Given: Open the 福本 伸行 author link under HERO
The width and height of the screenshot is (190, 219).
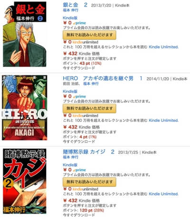Looking at the screenshot, I should pyautogui.click(x=91, y=84).
